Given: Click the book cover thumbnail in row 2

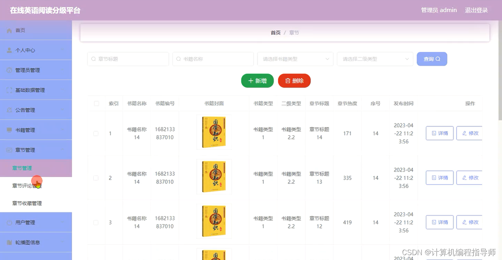Looking at the screenshot, I should pos(214,177).
